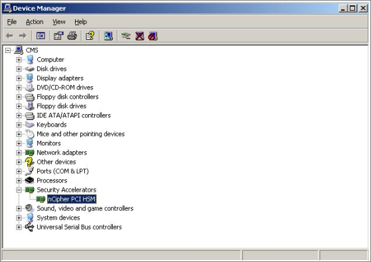This screenshot has width=371, height=262.
Task: Click Scan for hardware changes icon
Action: point(108,36)
